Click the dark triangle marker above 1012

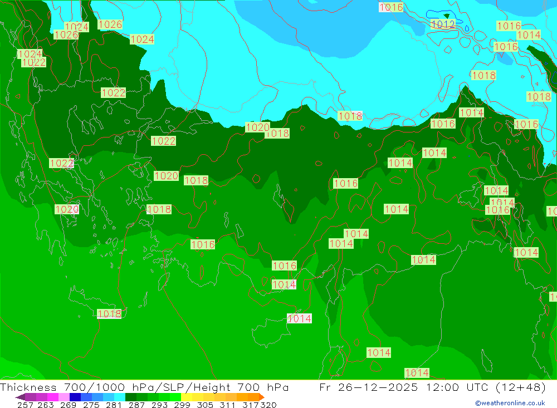tap(447, 16)
